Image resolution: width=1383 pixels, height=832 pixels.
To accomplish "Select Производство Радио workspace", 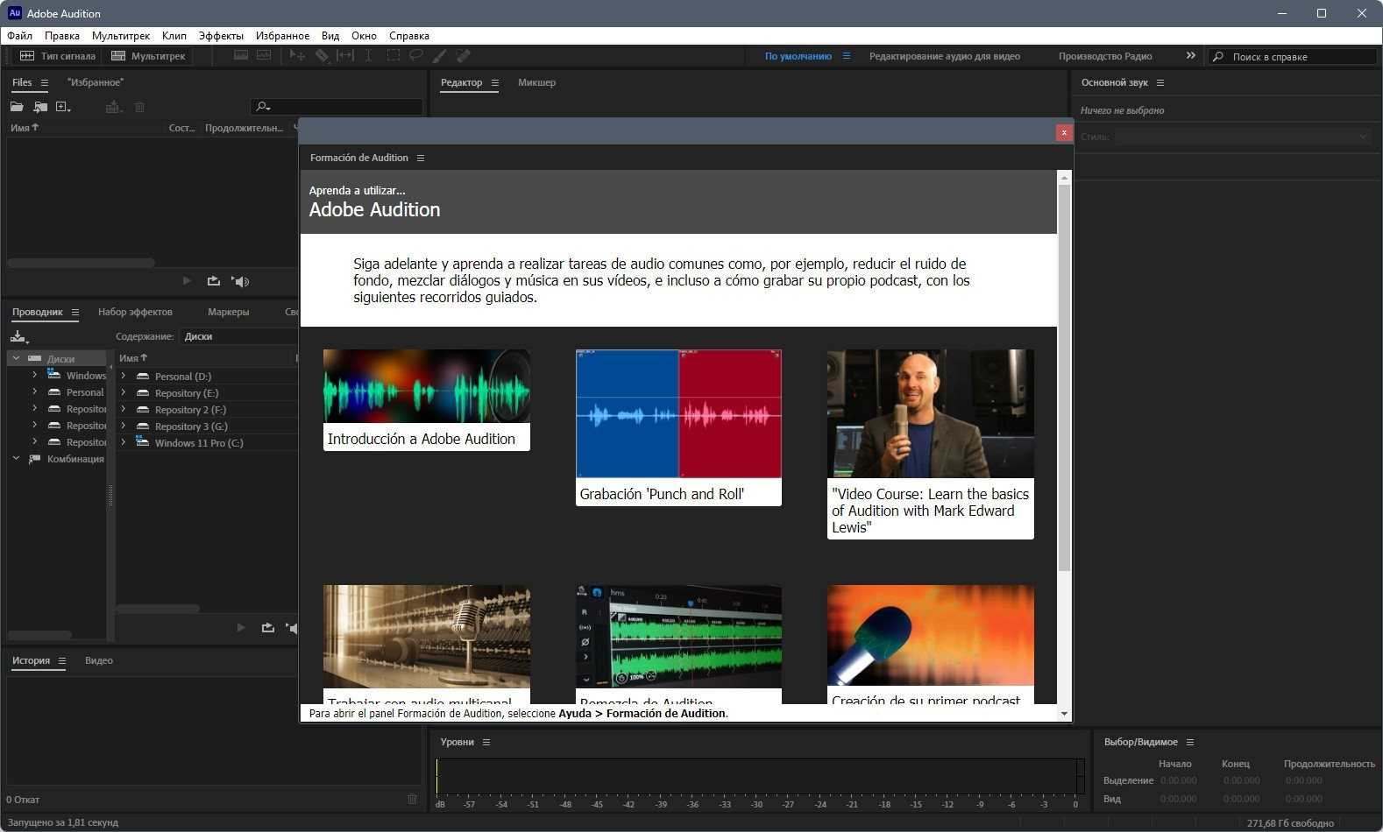I will click(1105, 56).
